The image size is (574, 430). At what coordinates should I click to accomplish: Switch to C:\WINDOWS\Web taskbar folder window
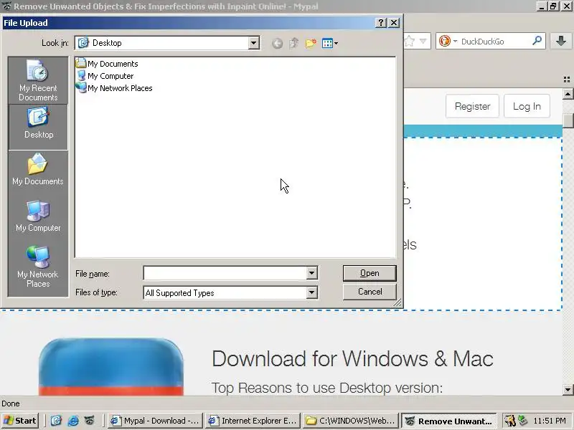click(x=351, y=421)
